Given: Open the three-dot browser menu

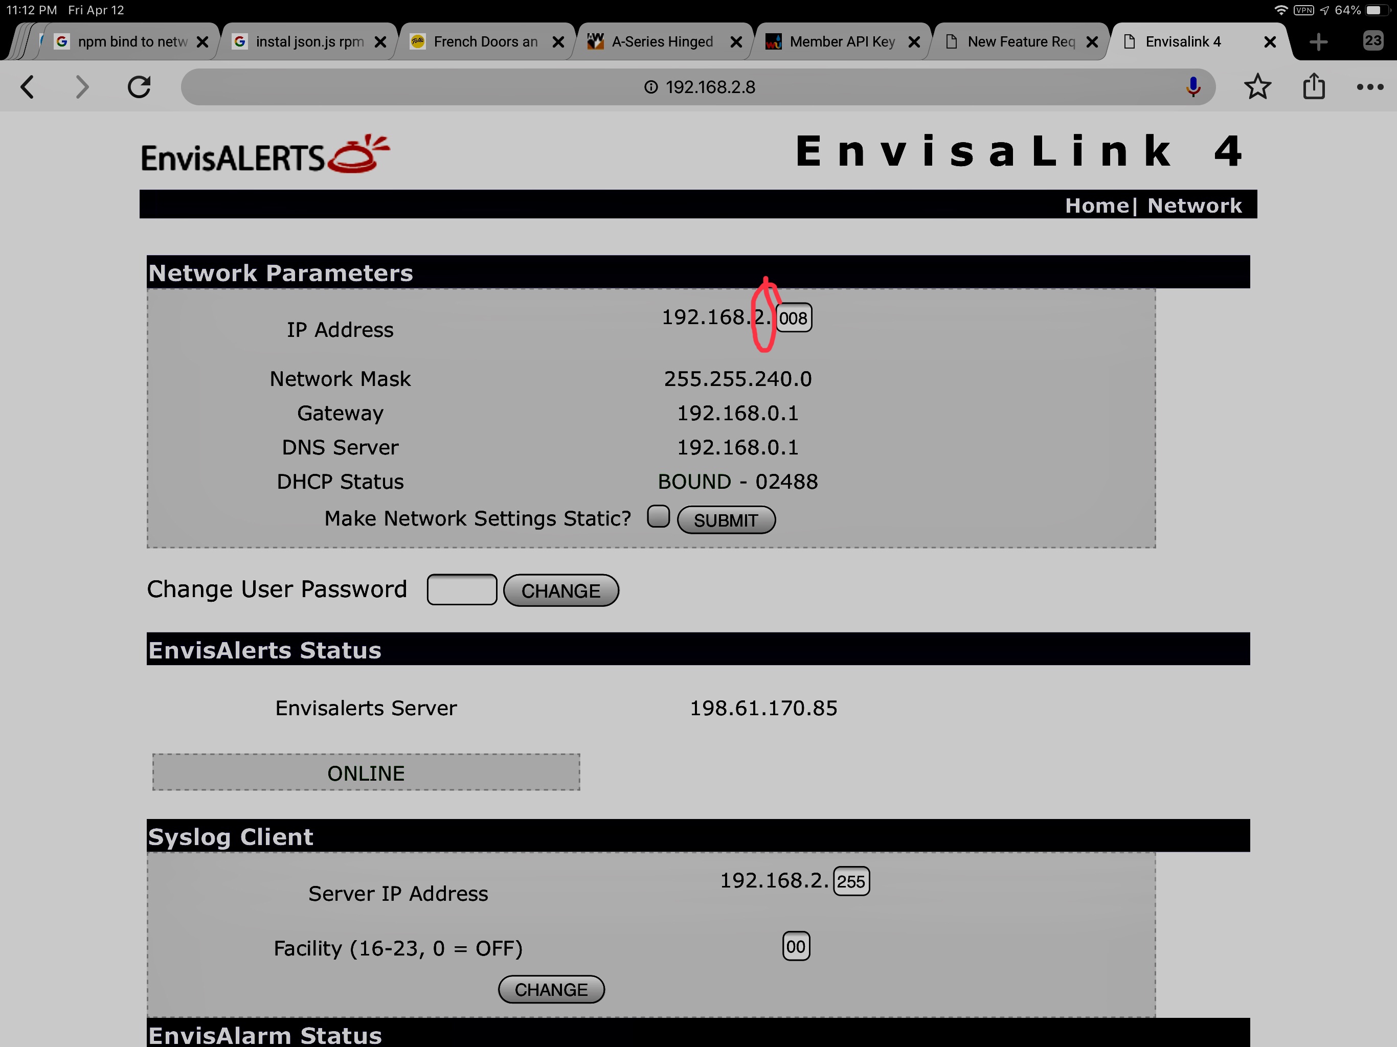Looking at the screenshot, I should tap(1369, 87).
